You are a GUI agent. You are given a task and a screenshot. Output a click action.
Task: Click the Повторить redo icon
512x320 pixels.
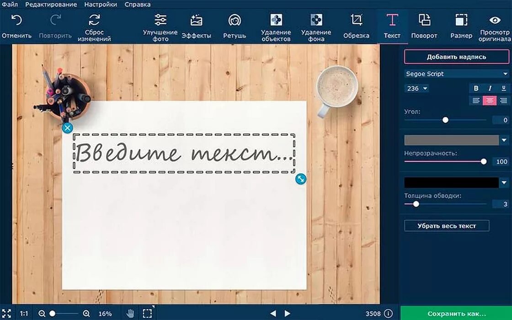pos(55,20)
